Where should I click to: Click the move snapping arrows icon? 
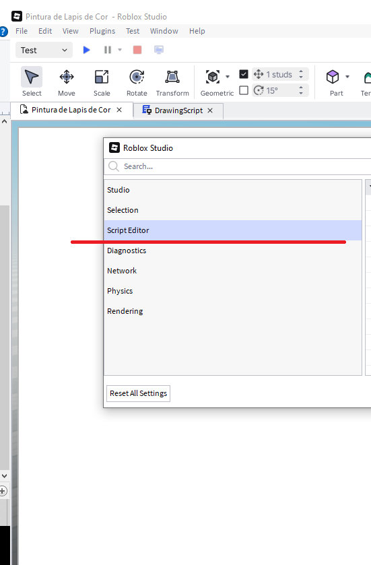click(259, 74)
